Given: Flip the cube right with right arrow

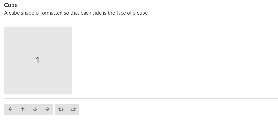Looking at the screenshot, I should [x=47, y=109].
